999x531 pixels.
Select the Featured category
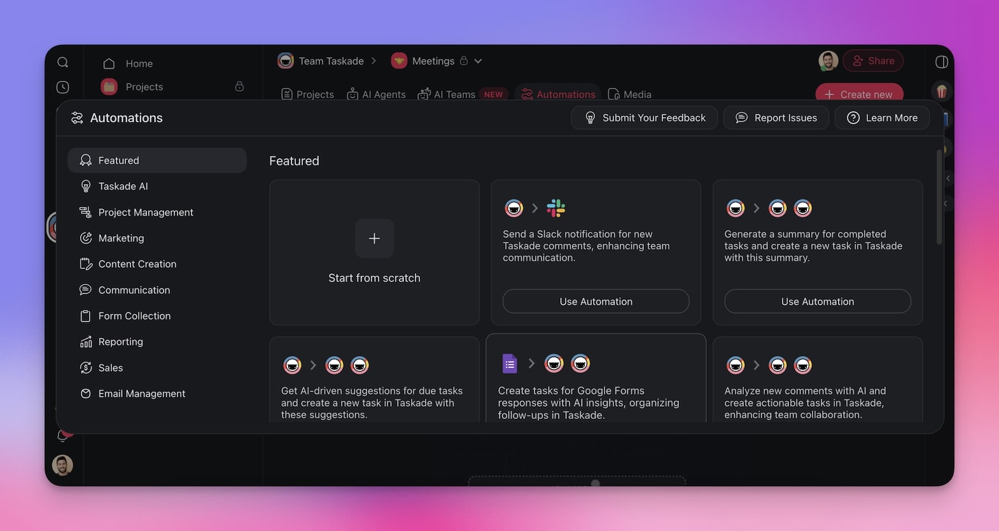point(157,160)
